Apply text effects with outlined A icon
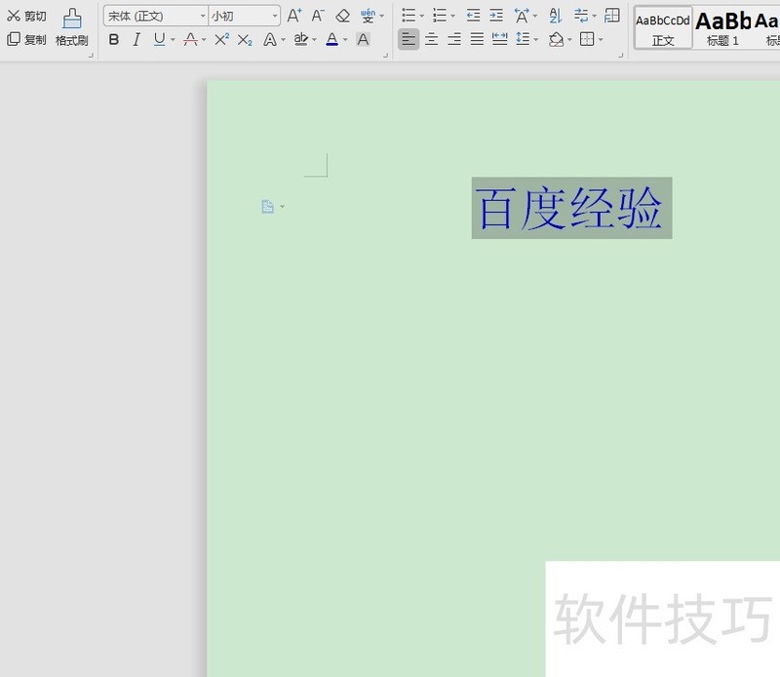780x677 pixels. click(270, 39)
